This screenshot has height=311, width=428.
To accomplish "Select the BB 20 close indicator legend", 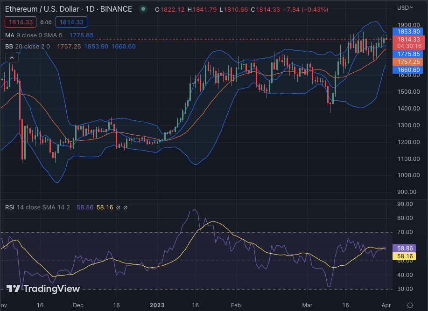I will click(x=27, y=46).
